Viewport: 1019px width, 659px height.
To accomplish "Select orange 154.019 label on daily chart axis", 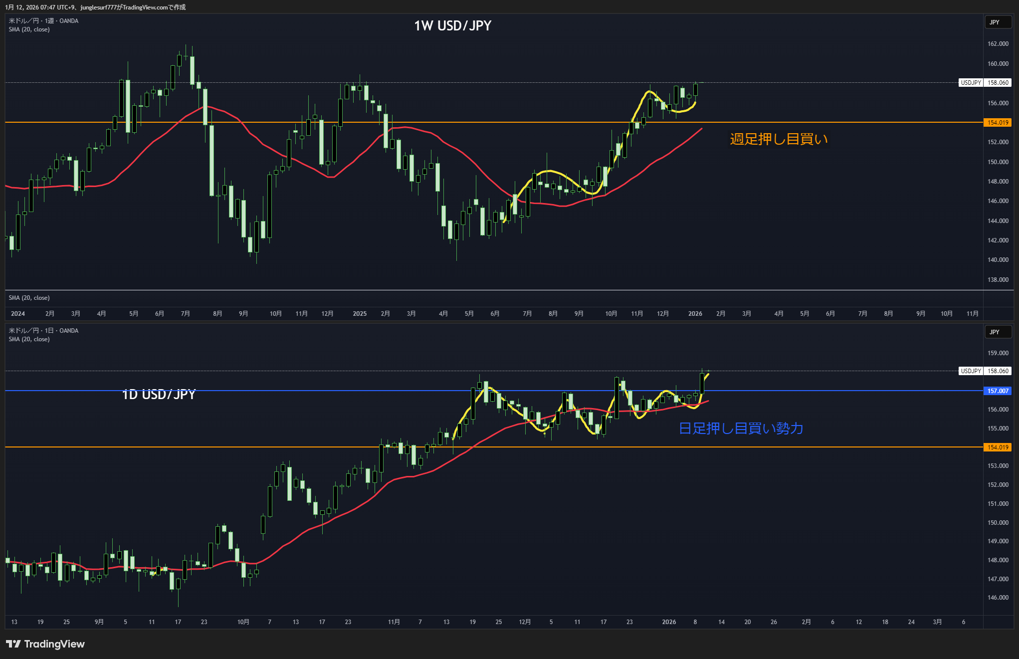I will (998, 447).
